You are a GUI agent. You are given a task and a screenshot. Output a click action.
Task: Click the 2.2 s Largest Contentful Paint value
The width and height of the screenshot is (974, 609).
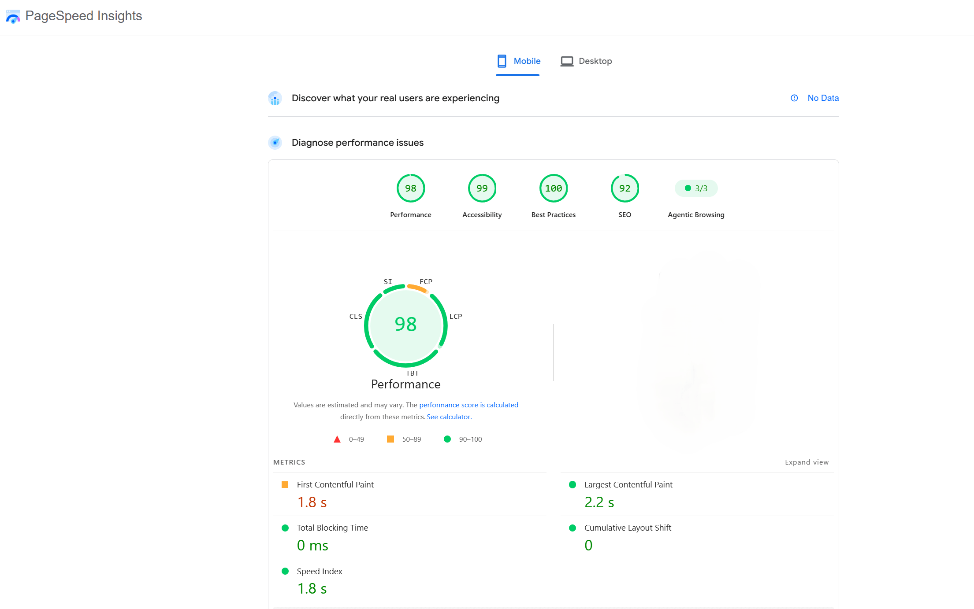(599, 502)
